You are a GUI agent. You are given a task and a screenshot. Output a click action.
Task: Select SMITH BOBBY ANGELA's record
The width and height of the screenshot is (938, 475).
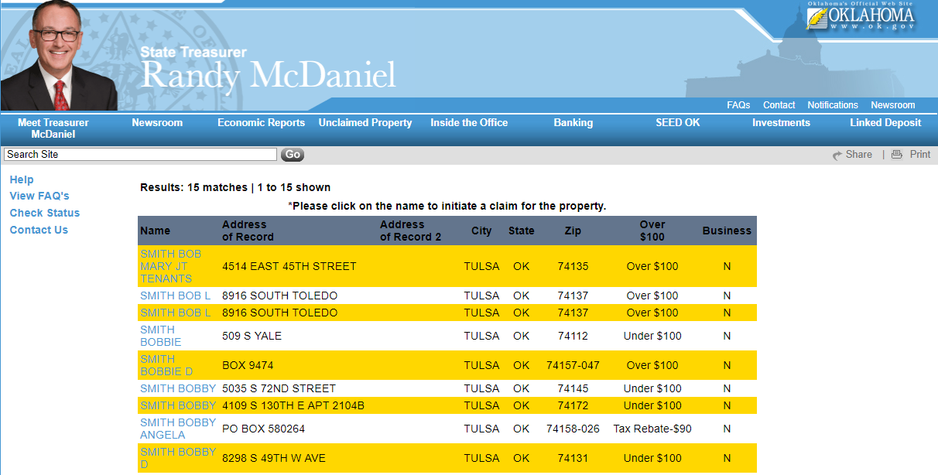tap(177, 429)
